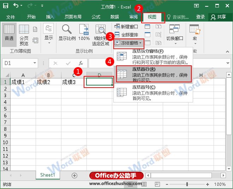Select cell containing 成绩1
The width and height of the screenshot is (233, 189).
point(23,82)
